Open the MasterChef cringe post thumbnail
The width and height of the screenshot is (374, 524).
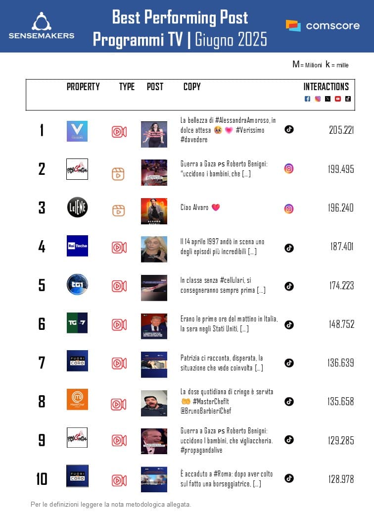point(154,403)
